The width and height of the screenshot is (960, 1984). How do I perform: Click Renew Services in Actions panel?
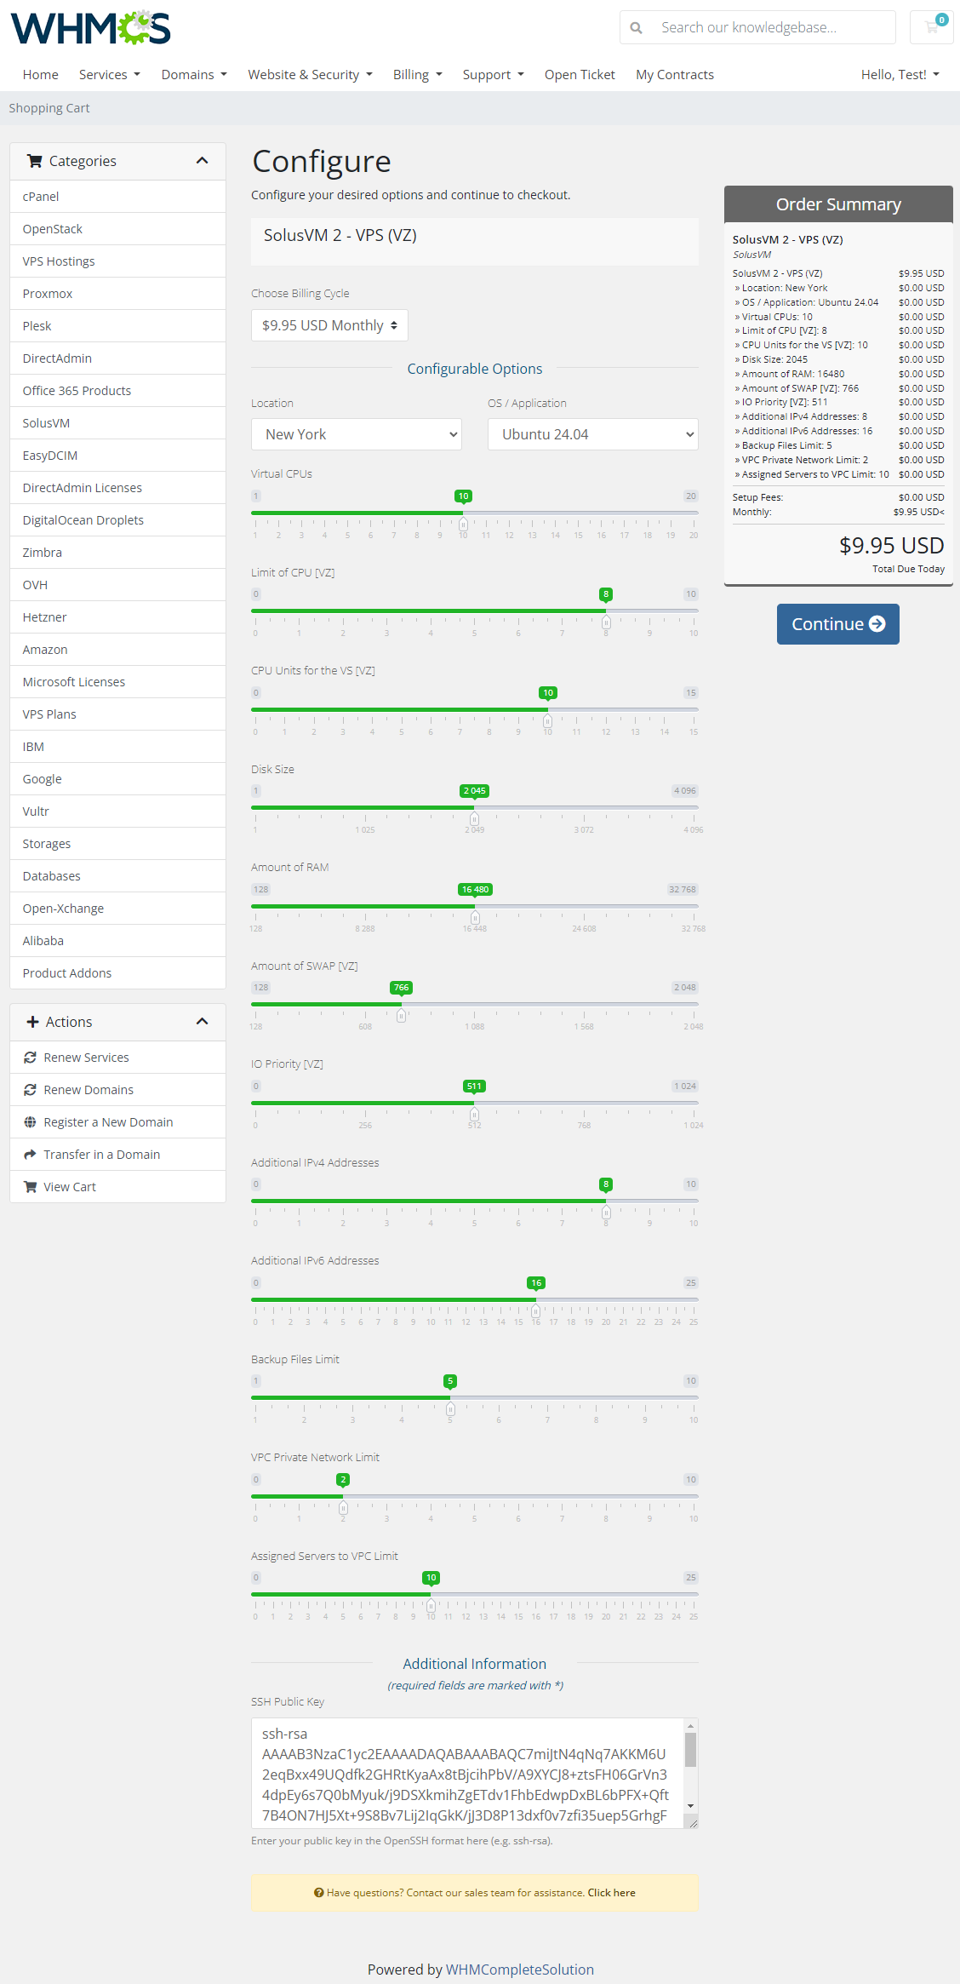click(x=86, y=1058)
